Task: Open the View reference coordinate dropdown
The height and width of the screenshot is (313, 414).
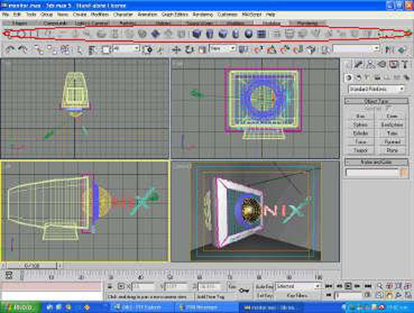Action: (x=222, y=48)
